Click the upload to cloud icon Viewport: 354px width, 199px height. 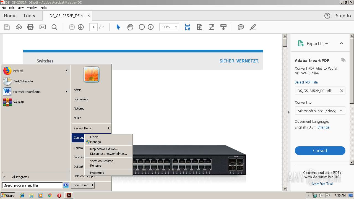pyautogui.click(x=19, y=27)
